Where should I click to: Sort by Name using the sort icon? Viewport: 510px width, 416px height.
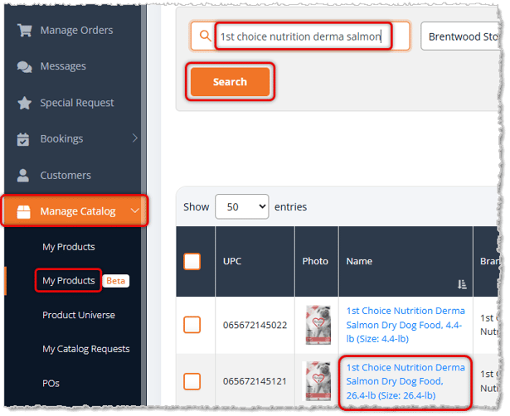pyautogui.click(x=462, y=284)
